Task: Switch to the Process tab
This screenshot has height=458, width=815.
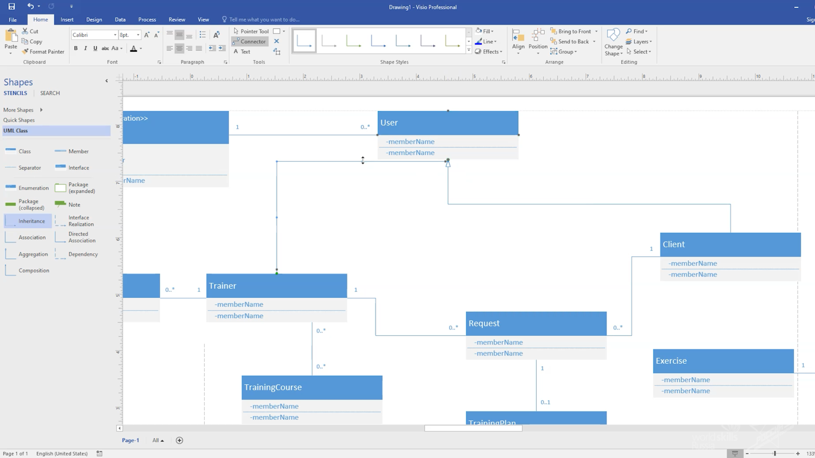Action: [147, 19]
